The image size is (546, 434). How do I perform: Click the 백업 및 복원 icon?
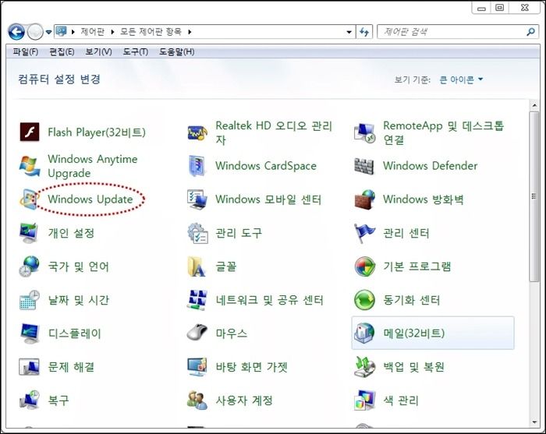[x=364, y=367]
